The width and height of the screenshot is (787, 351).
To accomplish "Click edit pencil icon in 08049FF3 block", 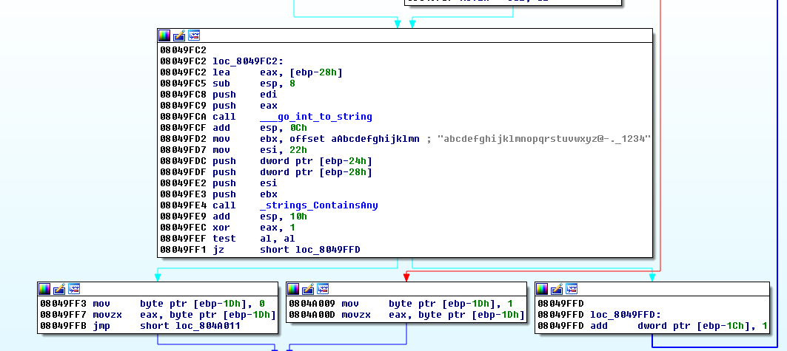I will point(59,289).
